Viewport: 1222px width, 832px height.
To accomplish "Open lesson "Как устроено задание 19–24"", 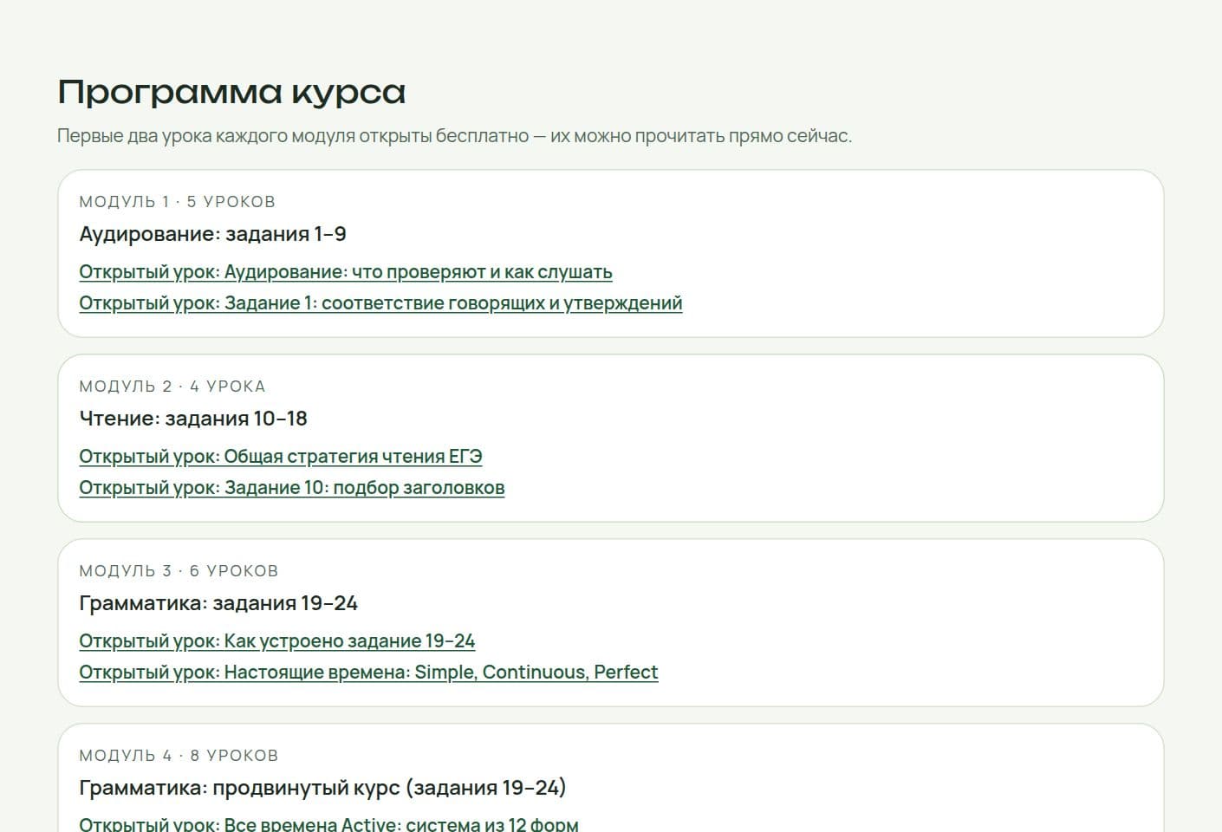I will pyautogui.click(x=277, y=641).
